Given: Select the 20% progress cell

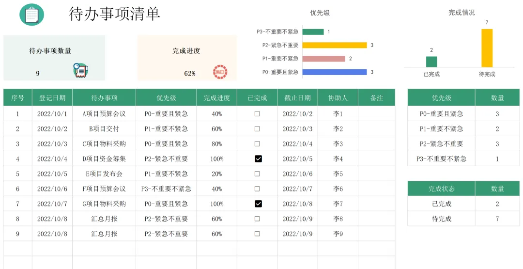Looking at the screenshot, I should tap(217, 174).
